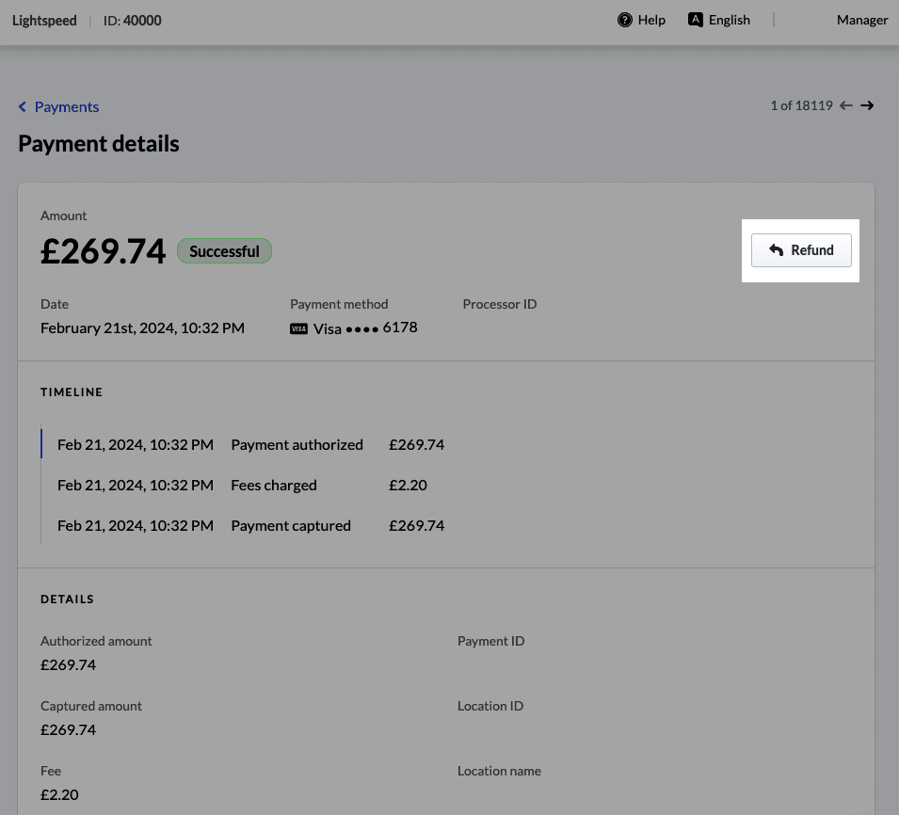Click the card number ending 6178
Image resolution: width=899 pixels, height=815 pixels.
(x=399, y=328)
